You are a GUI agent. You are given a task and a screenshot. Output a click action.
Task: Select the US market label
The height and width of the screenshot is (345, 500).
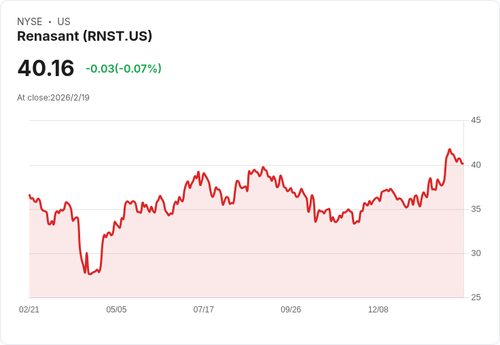pyautogui.click(x=64, y=22)
